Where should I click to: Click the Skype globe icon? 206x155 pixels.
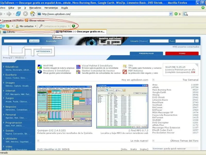[x=73, y=26]
